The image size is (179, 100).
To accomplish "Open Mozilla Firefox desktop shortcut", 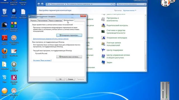I will pyautogui.click(x=4, y=53).
